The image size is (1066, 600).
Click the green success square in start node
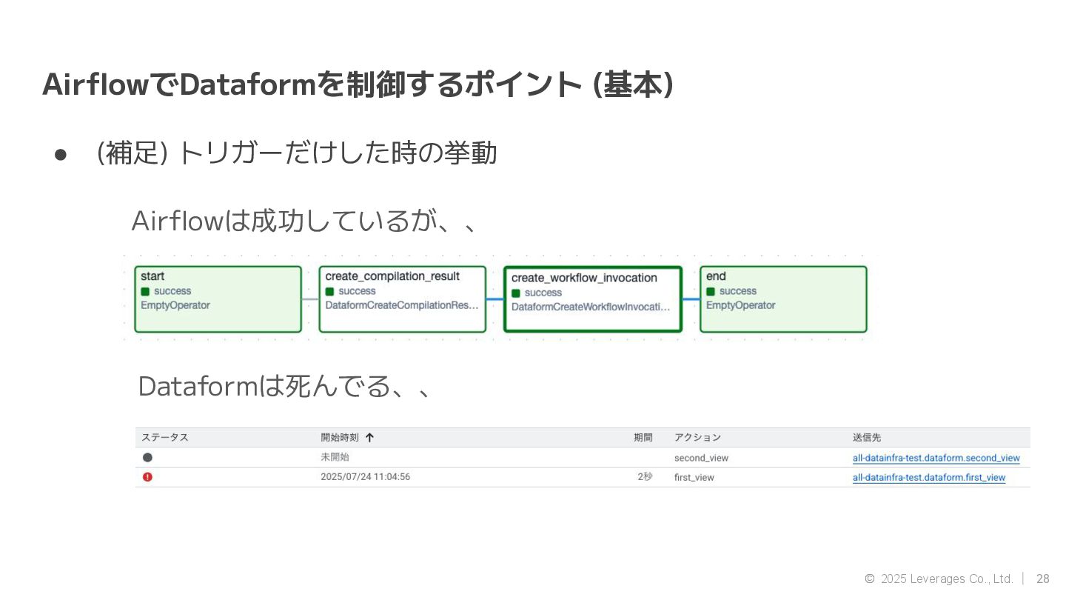pyautogui.click(x=145, y=291)
